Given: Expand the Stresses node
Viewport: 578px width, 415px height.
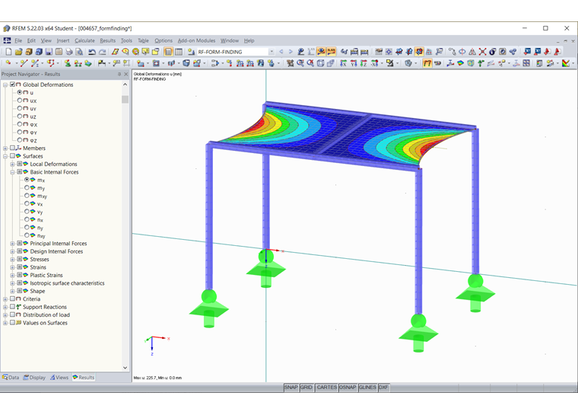Looking at the screenshot, I should 12,260.
